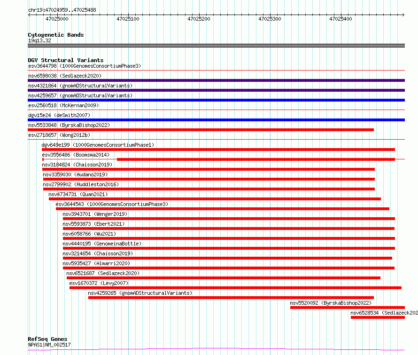Click dgv649e199 (1000GenomesConsortiumPhase1) label
418x355 pixels.
click(98, 145)
